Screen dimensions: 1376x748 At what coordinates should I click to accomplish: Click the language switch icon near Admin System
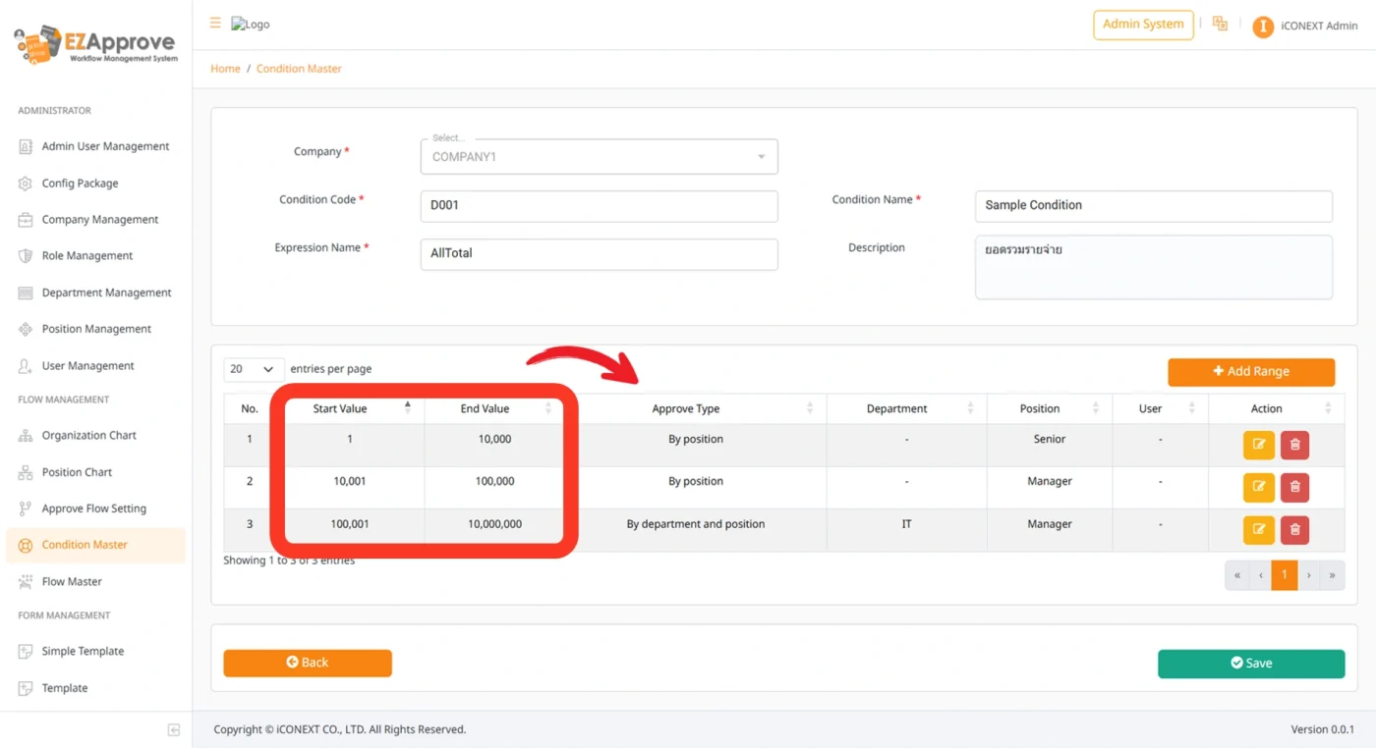coord(1220,23)
